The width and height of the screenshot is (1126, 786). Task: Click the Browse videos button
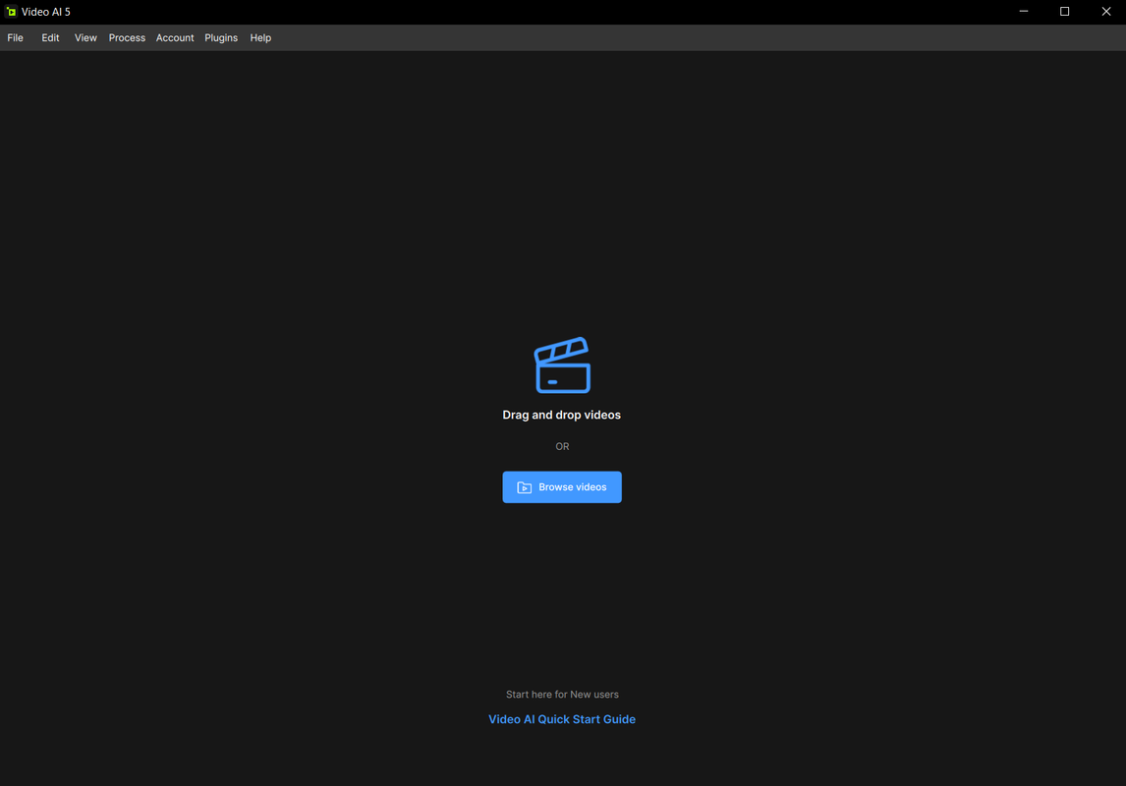(562, 487)
